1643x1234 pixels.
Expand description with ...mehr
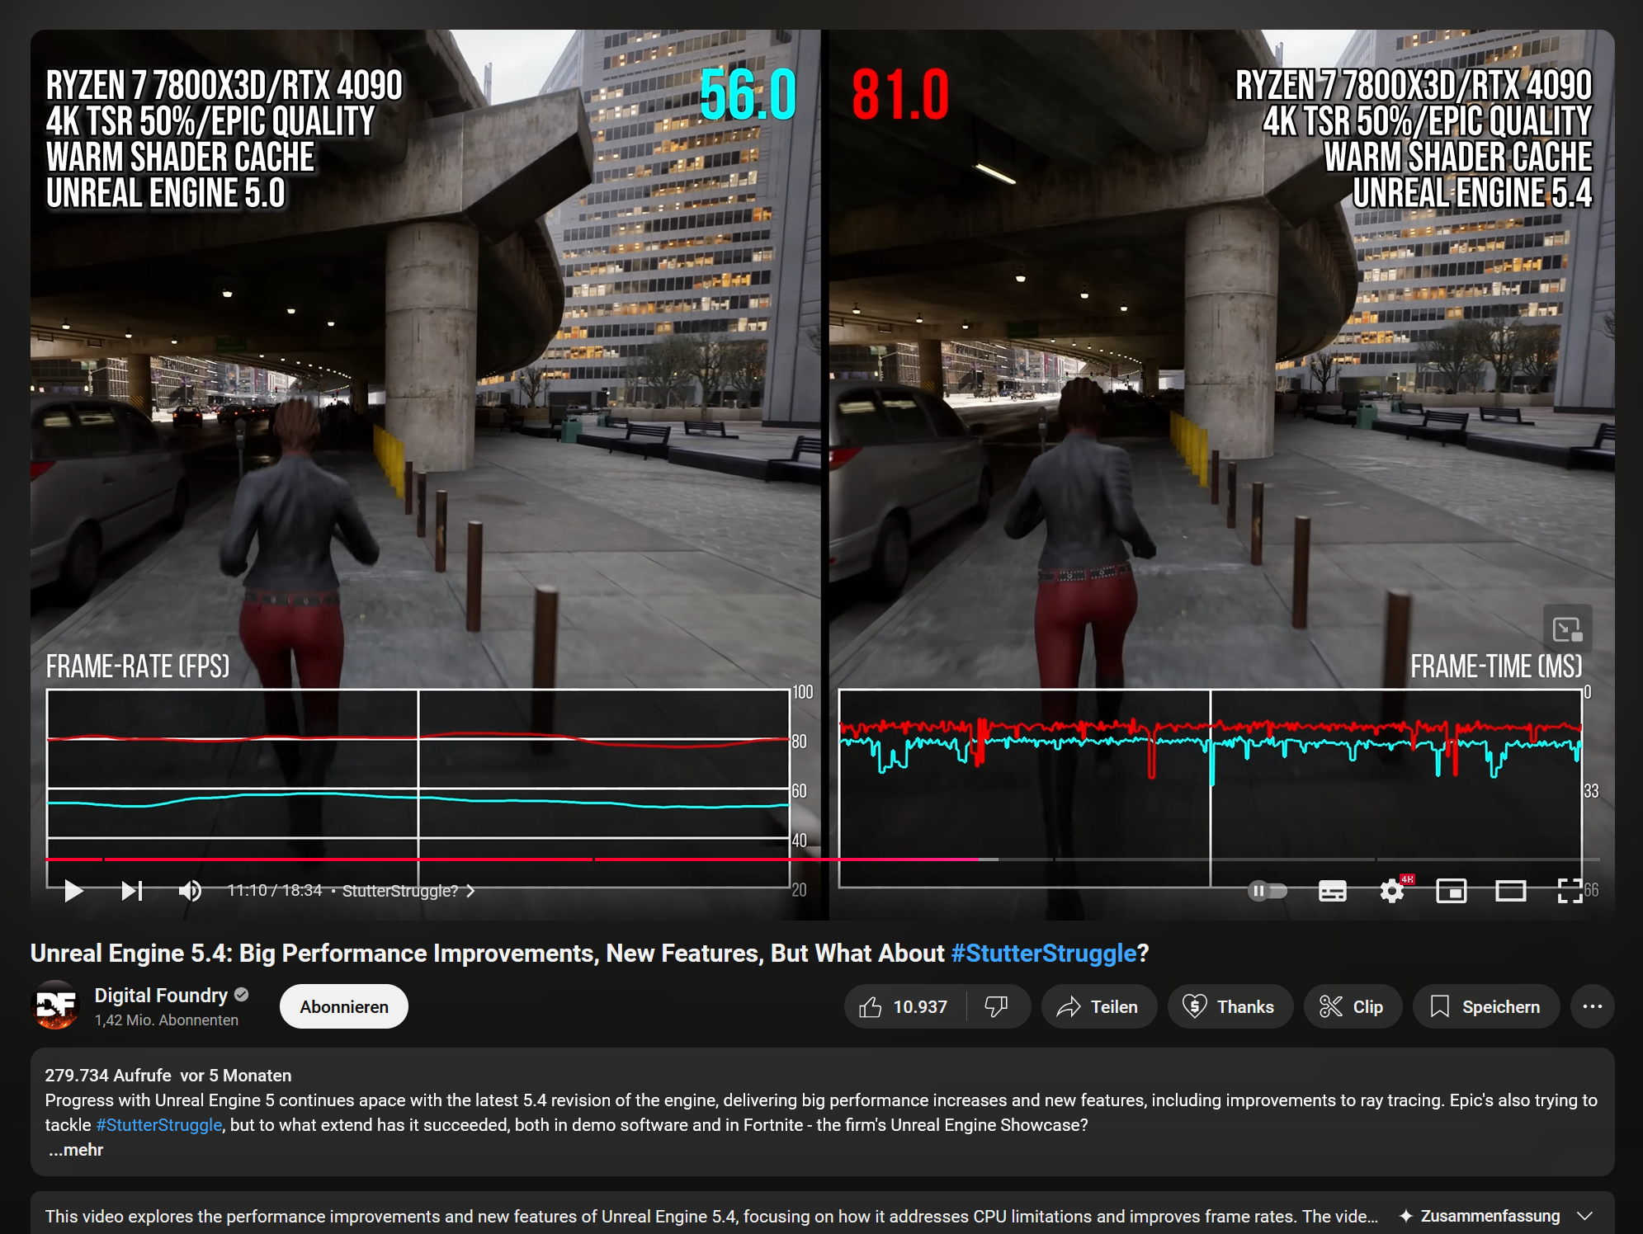[x=76, y=1150]
